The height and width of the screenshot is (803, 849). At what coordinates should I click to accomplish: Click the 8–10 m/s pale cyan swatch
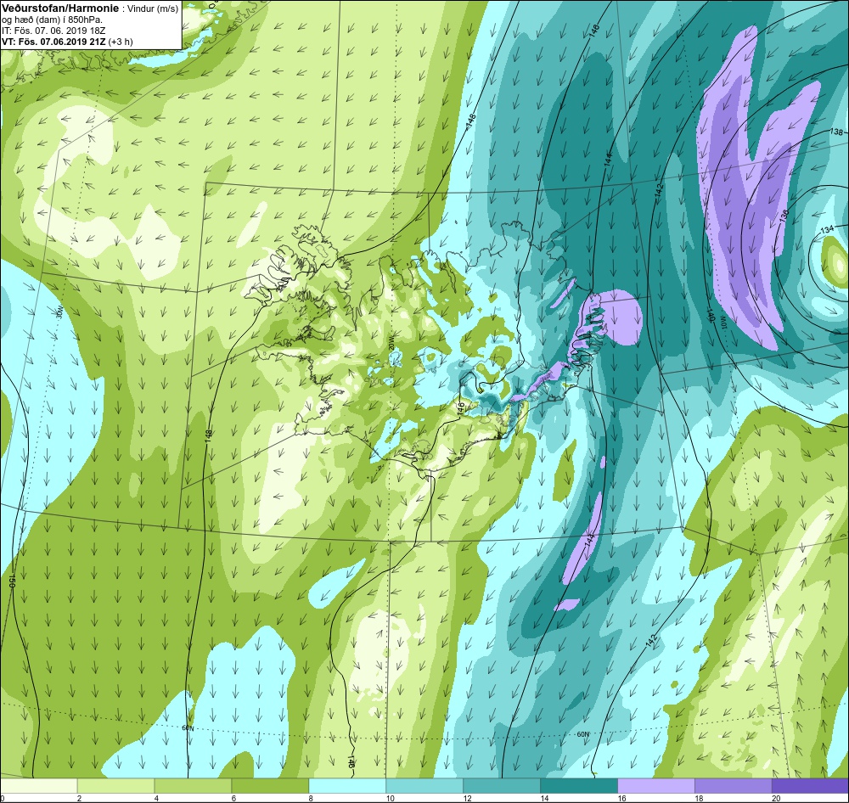click(x=347, y=785)
